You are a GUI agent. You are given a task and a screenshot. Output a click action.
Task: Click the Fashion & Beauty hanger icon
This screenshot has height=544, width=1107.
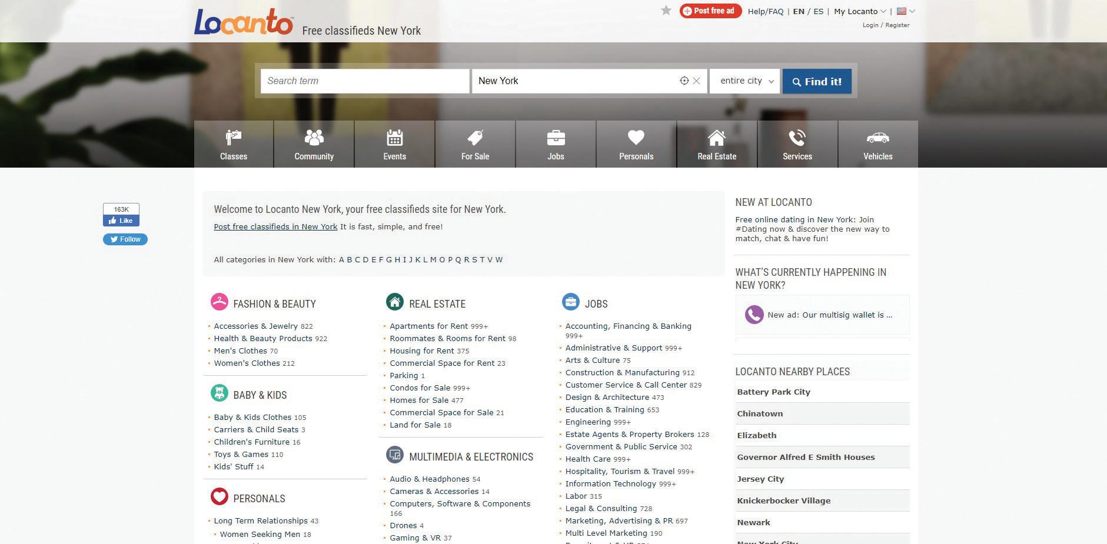220,302
